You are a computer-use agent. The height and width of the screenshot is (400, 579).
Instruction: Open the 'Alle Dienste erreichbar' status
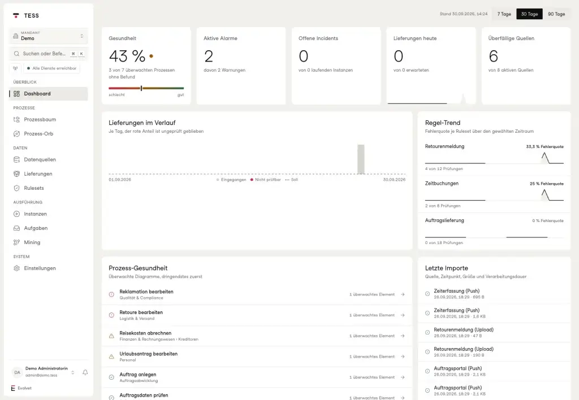(51, 68)
